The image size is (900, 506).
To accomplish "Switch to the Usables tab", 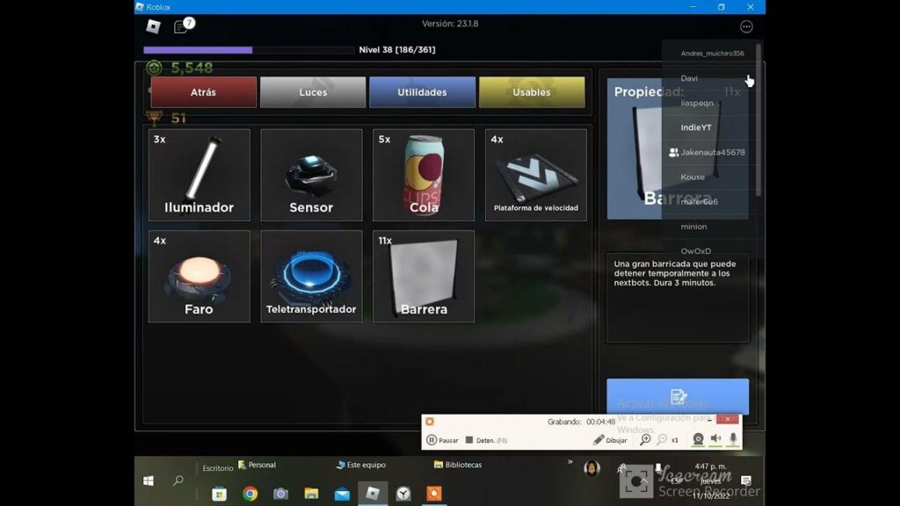I will tap(532, 92).
